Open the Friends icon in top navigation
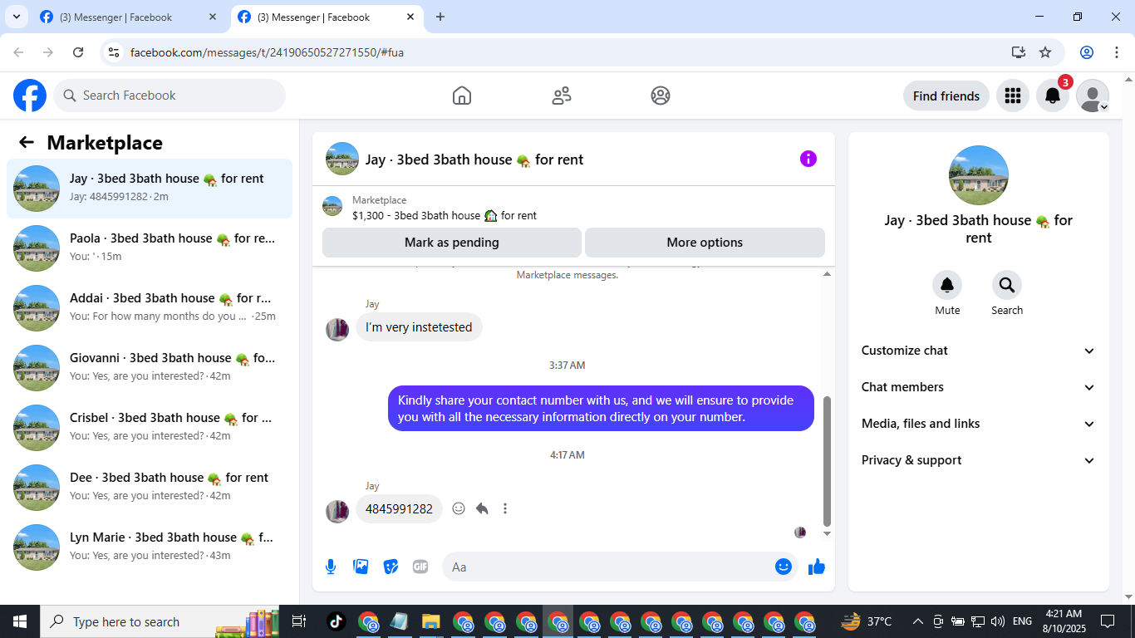1135x638 pixels. pos(562,96)
